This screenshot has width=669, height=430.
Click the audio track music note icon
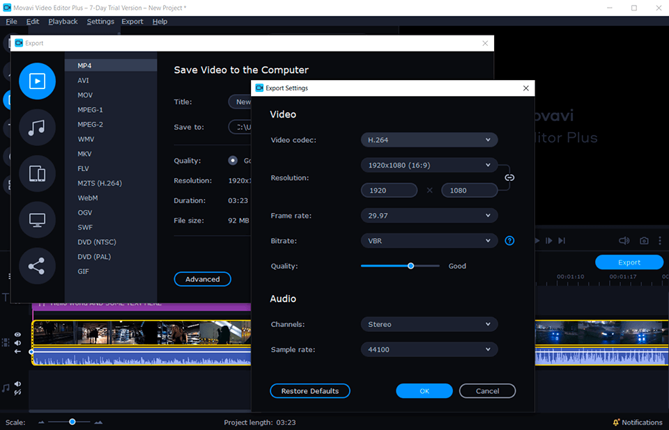click(6, 388)
